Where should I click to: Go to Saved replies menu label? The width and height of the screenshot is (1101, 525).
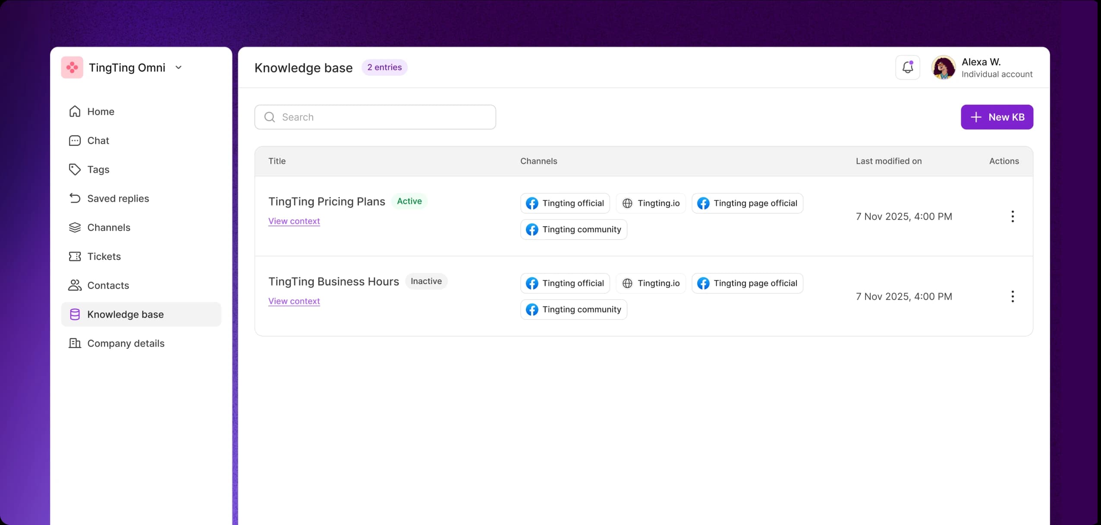pyautogui.click(x=118, y=199)
